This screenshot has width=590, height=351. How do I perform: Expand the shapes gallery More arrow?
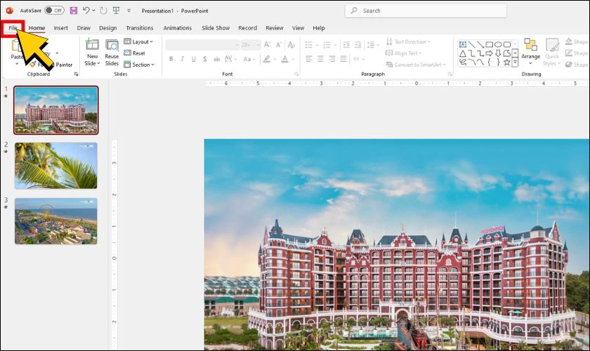(x=515, y=62)
